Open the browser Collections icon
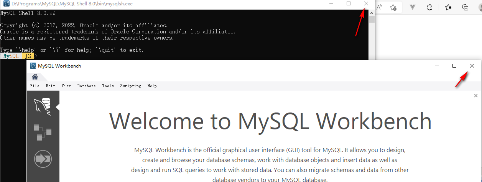 [x=465, y=7]
